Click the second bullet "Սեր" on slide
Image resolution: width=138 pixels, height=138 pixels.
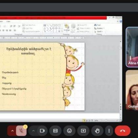tap(4, 78)
